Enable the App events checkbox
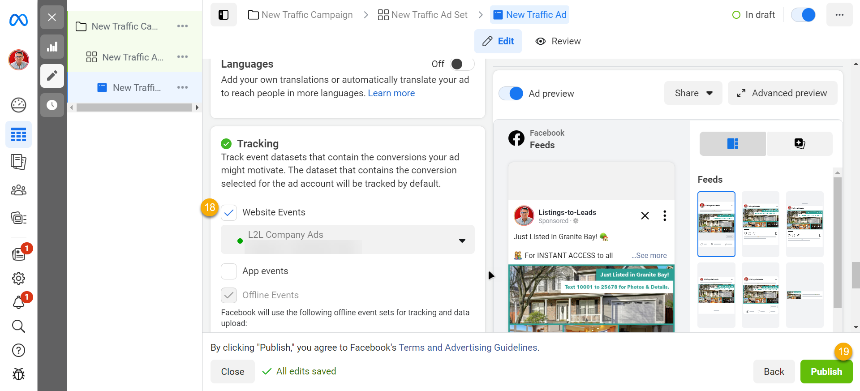 click(x=229, y=271)
